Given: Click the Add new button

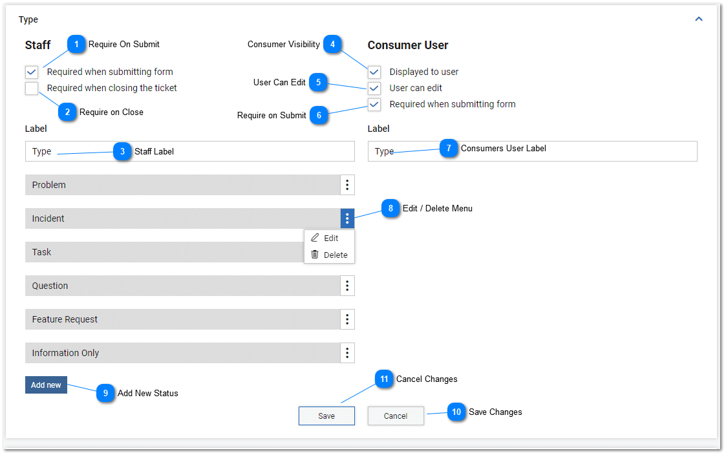Looking at the screenshot, I should (x=46, y=385).
